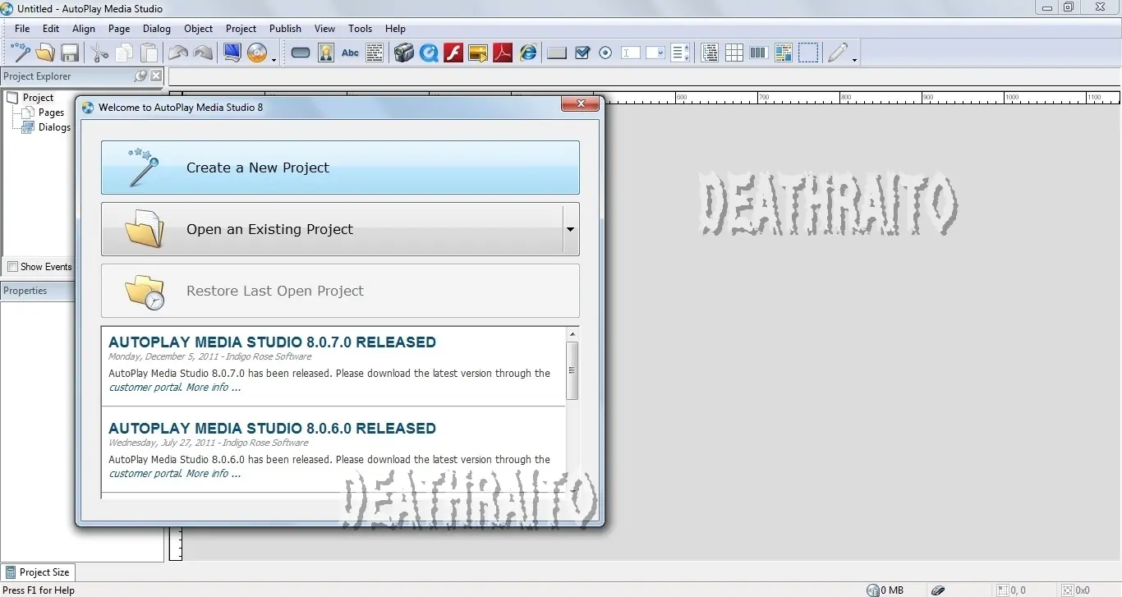Image resolution: width=1122 pixels, height=597 pixels.
Task: Expand the Open an Existing Project dropdown arrow
Action: (570, 230)
